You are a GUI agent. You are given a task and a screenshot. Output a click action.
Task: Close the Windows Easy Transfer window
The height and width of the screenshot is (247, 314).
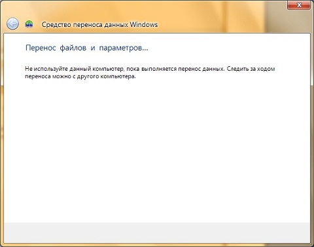(299, 5)
